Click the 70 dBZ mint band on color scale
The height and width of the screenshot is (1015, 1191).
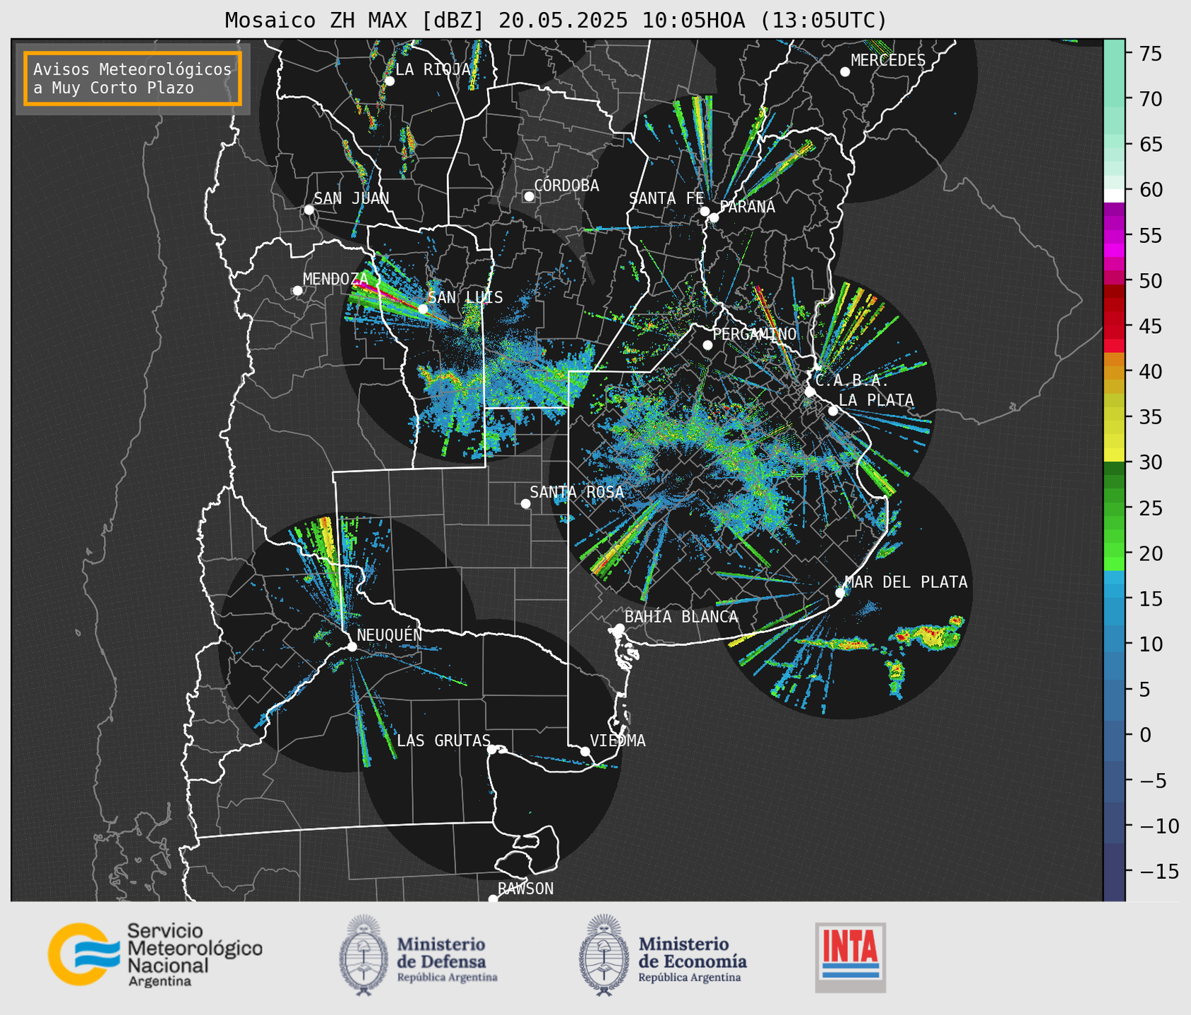1114,99
